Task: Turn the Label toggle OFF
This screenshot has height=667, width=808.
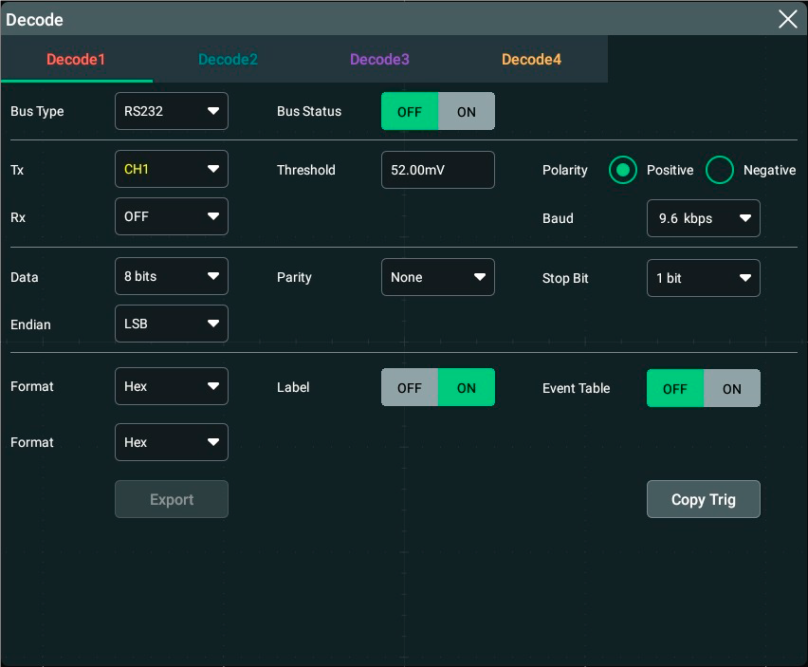Action: pos(410,388)
